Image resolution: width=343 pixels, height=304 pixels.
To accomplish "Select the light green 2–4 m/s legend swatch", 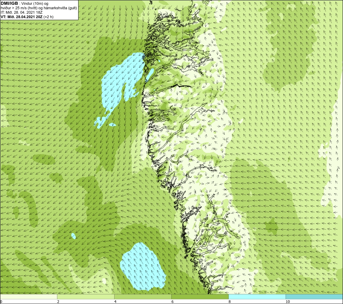I will click(86, 296).
